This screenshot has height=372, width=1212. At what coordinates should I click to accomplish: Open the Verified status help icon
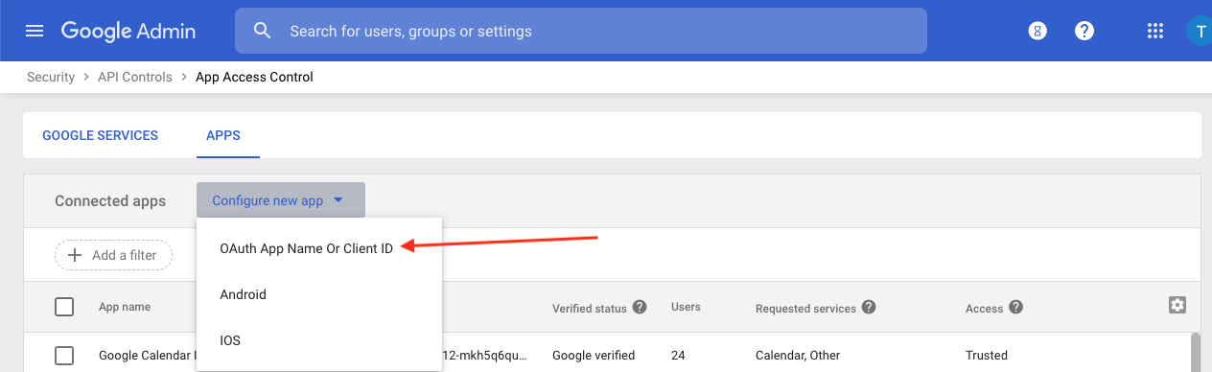coord(640,307)
